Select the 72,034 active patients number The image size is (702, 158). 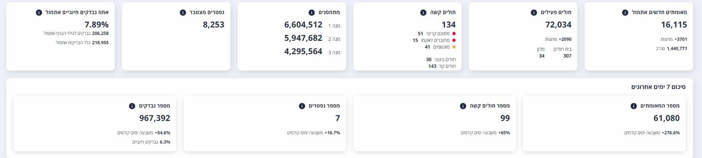(558, 25)
